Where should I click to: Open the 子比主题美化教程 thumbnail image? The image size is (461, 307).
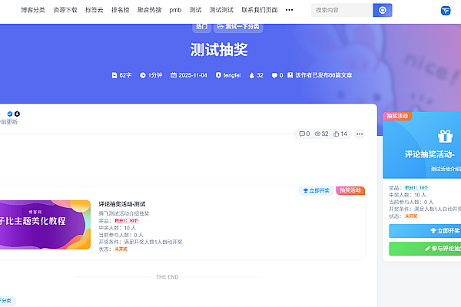45,225
